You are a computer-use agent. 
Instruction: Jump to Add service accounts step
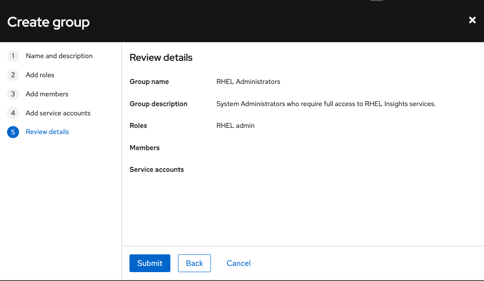click(58, 113)
